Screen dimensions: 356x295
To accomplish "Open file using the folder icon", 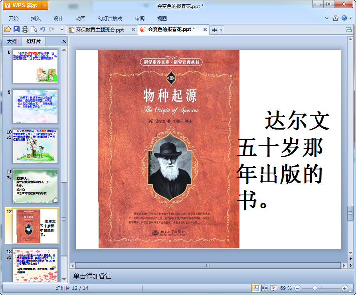I will (8, 29).
